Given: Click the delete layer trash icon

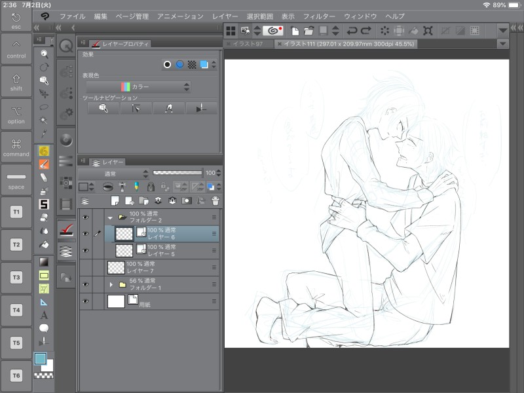Looking at the screenshot, I should pos(215,201).
